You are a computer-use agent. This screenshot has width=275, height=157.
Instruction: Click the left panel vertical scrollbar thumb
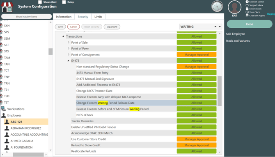tap(50, 52)
